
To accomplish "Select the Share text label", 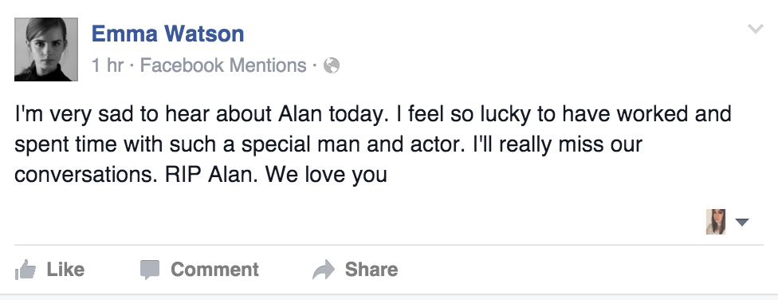I will tap(371, 270).
